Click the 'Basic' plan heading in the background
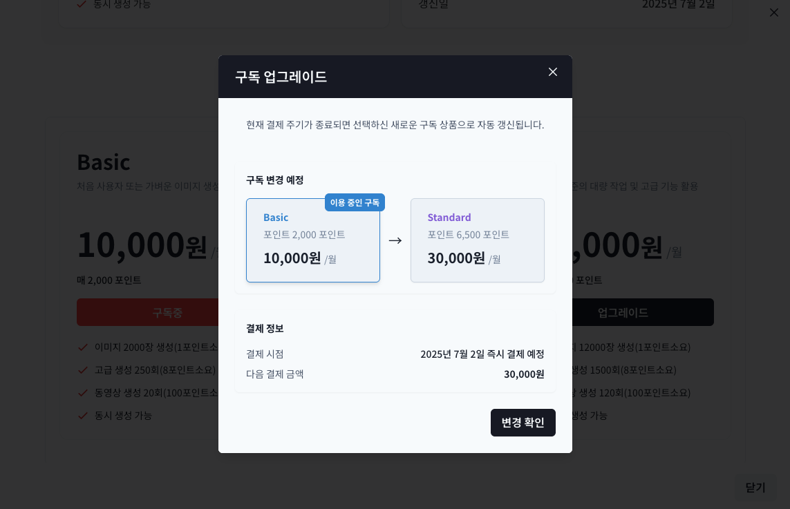 tap(103, 162)
